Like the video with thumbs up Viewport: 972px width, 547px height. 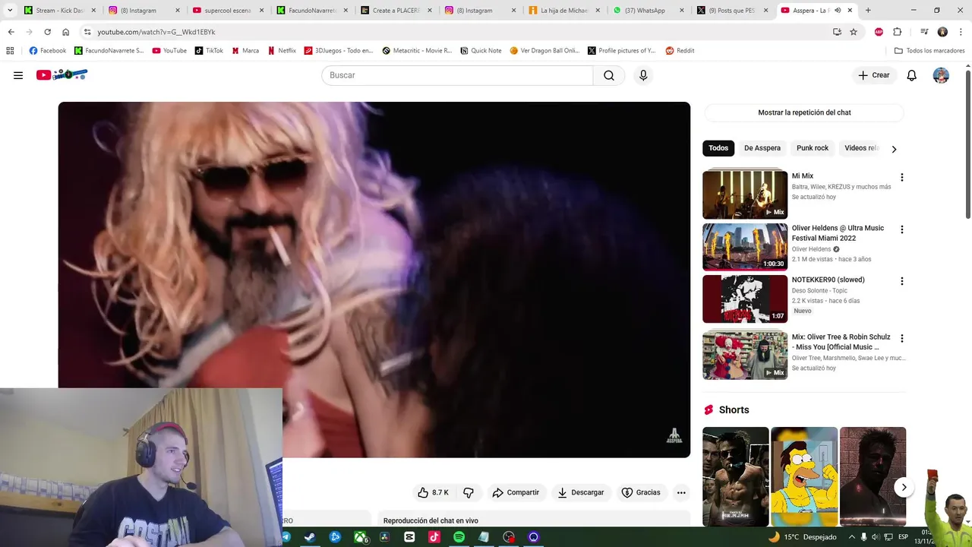point(433,492)
